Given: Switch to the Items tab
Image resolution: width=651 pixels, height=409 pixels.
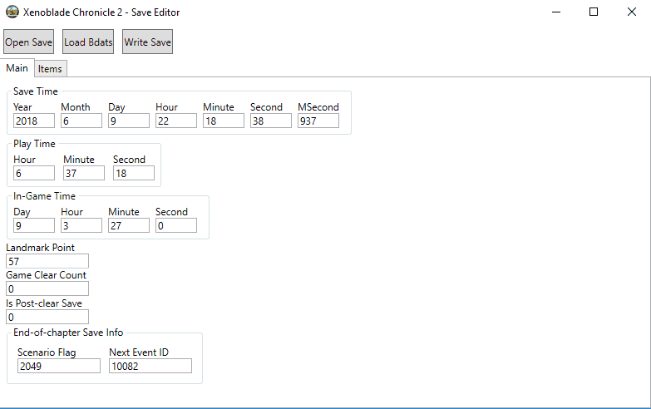Looking at the screenshot, I should tap(50, 69).
